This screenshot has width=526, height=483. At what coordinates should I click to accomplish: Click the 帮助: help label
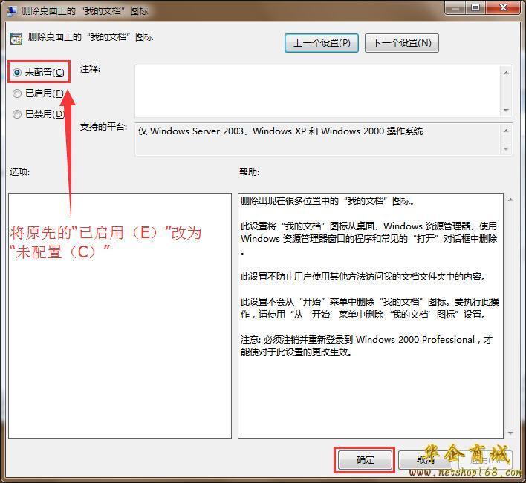click(249, 172)
